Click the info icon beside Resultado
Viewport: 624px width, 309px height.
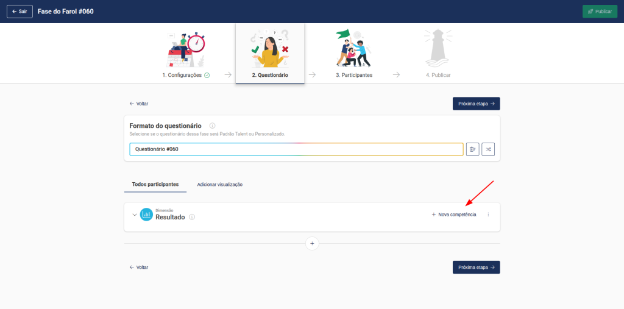point(192,217)
